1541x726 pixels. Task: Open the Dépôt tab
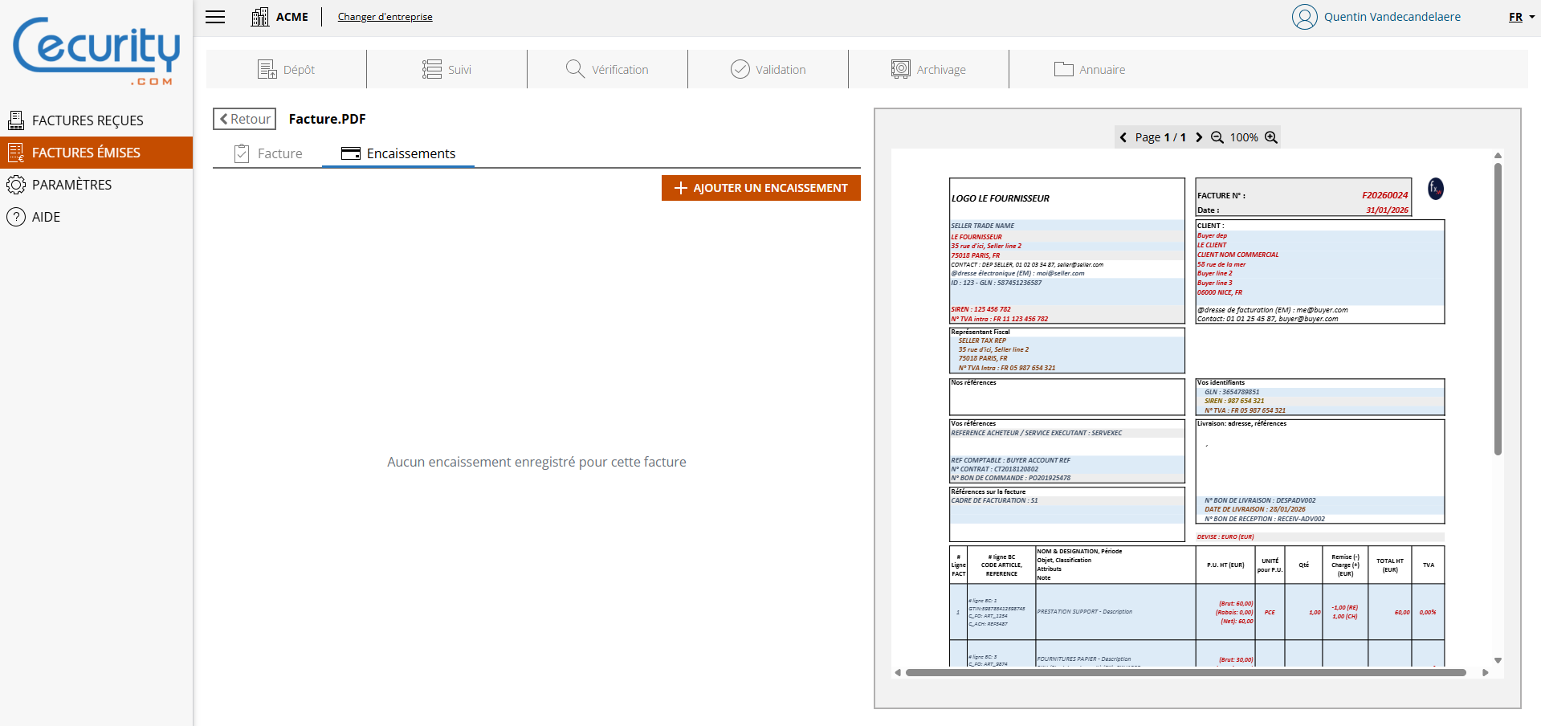pyautogui.click(x=286, y=70)
